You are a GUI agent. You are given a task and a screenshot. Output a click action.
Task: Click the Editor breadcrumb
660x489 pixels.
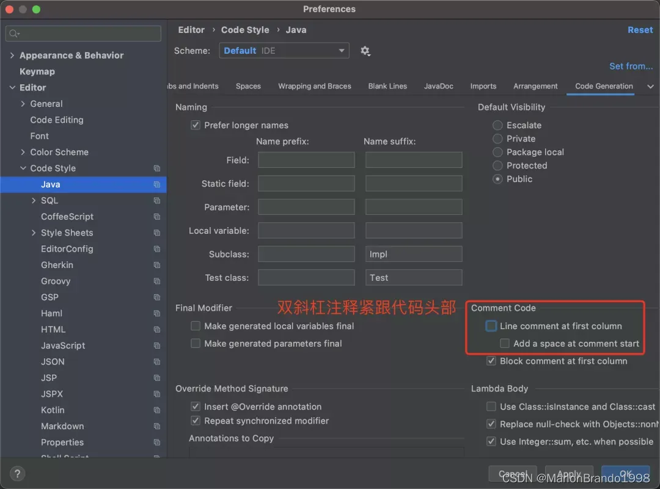(191, 30)
